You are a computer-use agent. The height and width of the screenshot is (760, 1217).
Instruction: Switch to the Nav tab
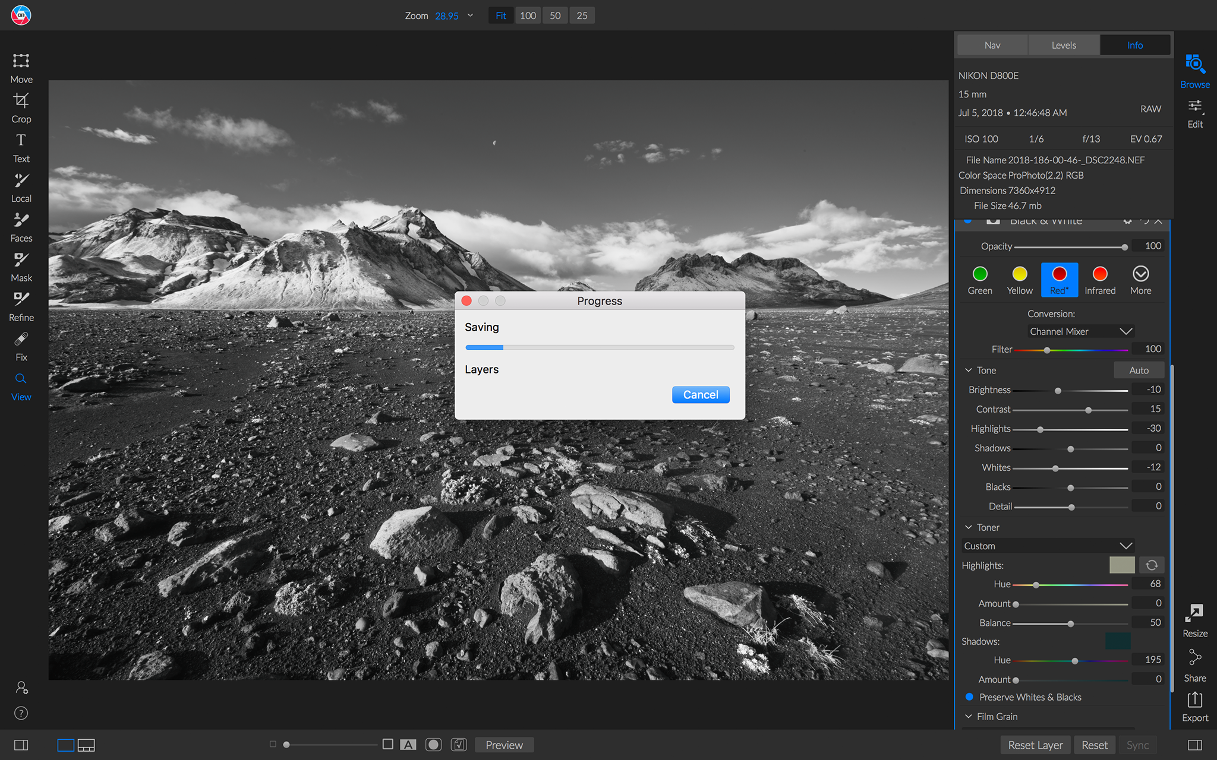pos(990,46)
